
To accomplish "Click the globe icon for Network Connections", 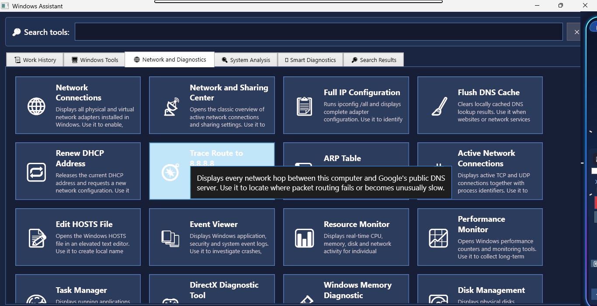I will pyautogui.click(x=36, y=106).
